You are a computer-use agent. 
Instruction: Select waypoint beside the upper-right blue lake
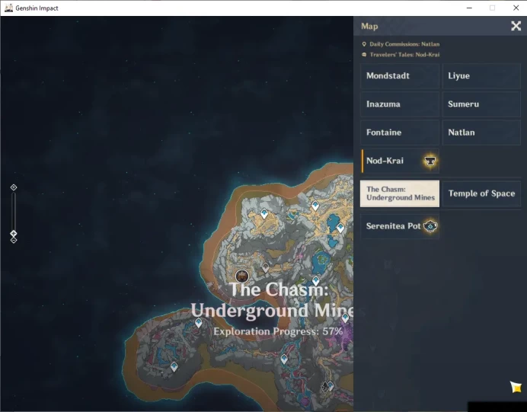pyautogui.click(x=340, y=228)
